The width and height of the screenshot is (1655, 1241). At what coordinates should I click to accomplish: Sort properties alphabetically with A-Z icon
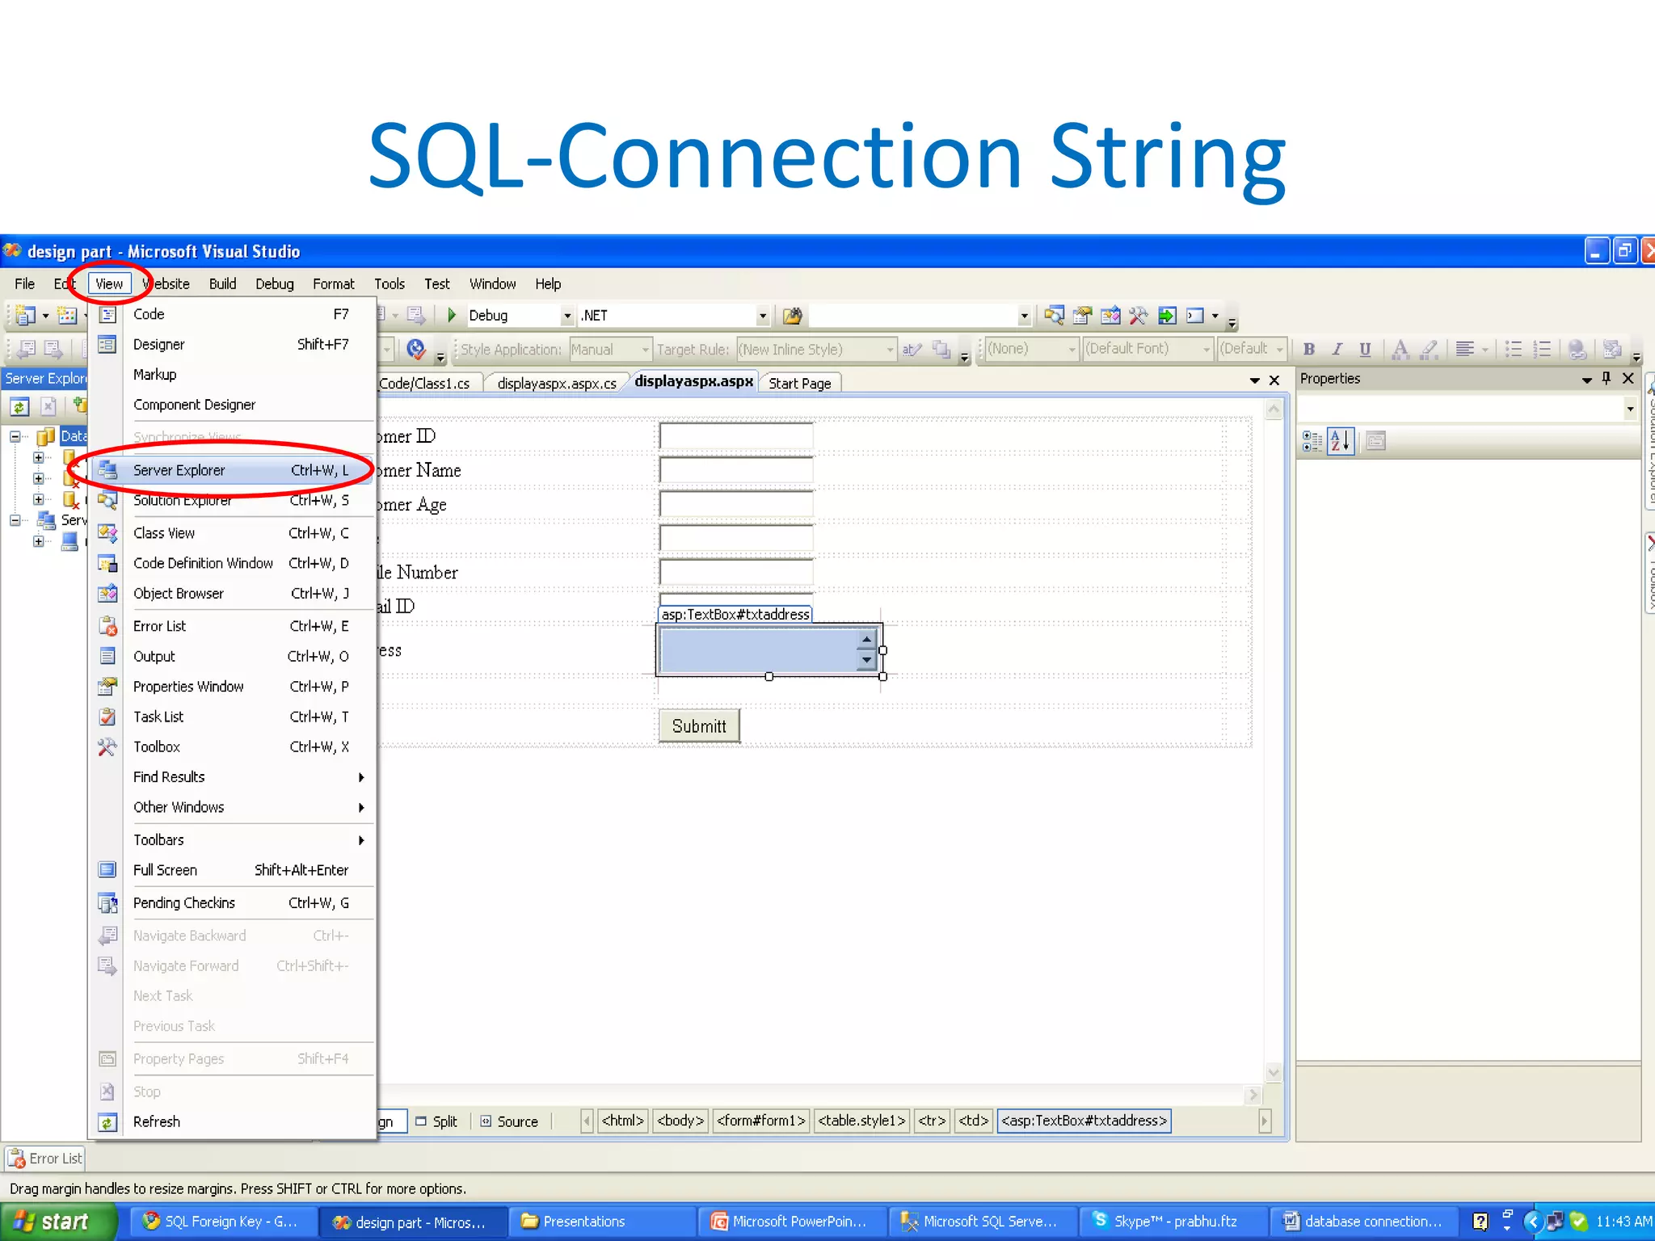click(x=1340, y=441)
